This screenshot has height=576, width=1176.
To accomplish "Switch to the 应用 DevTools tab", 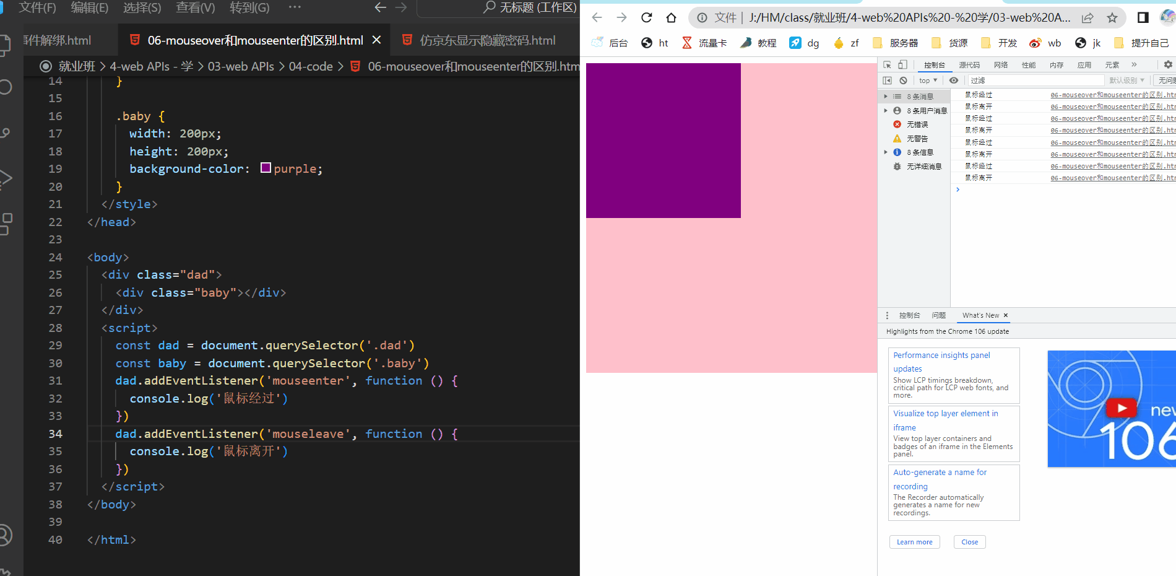I will [1084, 65].
